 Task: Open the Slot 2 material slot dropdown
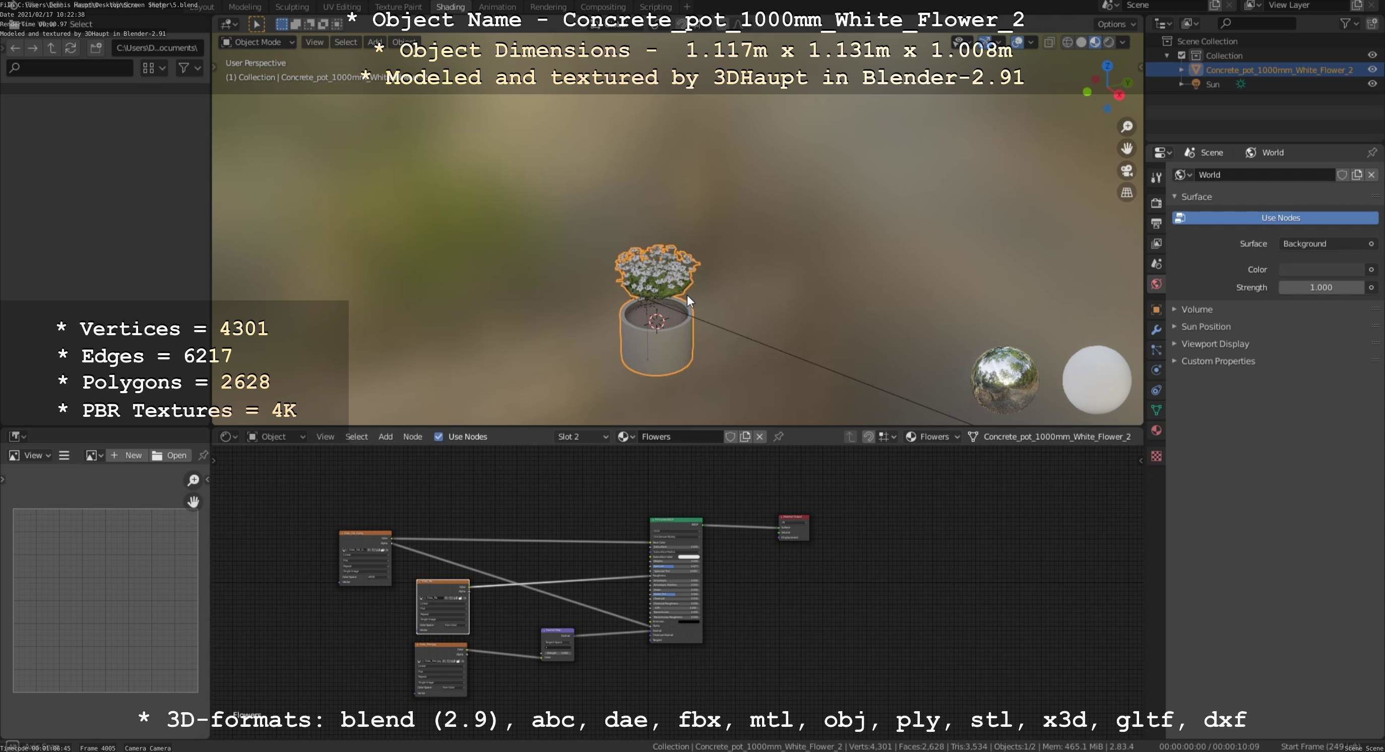tap(583, 436)
